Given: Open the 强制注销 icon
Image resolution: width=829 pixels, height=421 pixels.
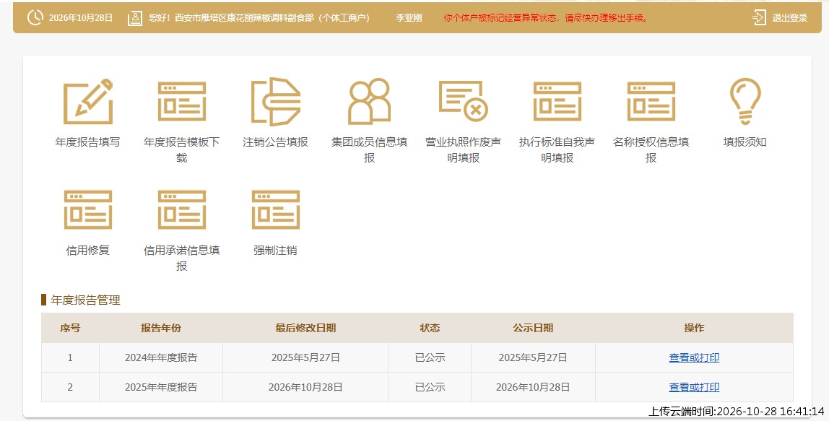Looking at the screenshot, I should (x=275, y=210).
